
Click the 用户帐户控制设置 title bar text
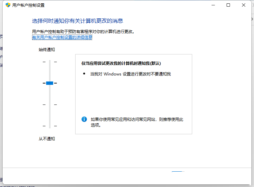28,5
